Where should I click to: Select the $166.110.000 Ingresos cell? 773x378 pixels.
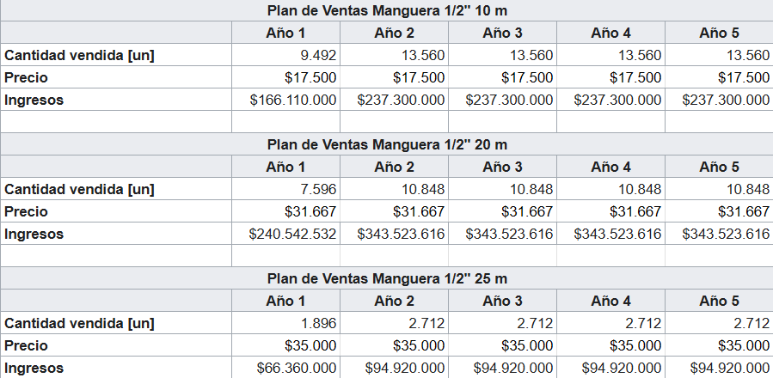click(x=286, y=100)
